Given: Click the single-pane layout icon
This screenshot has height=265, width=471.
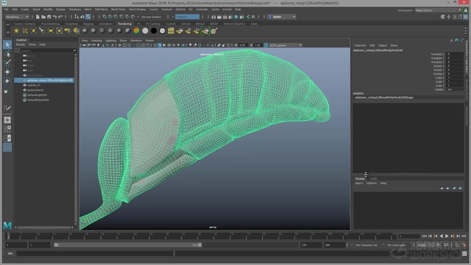Looking at the screenshot, I should pyautogui.click(x=7, y=120).
